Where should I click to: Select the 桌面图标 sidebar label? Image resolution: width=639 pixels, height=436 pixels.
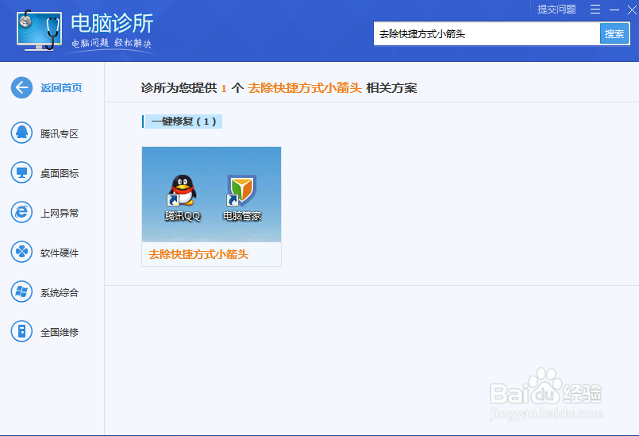pyautogui.click(x=60, y=173)
